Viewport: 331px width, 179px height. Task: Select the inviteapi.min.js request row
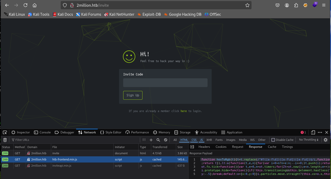(94, 166)
